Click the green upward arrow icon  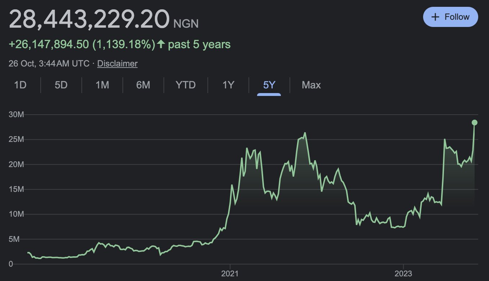coord(161,45)
